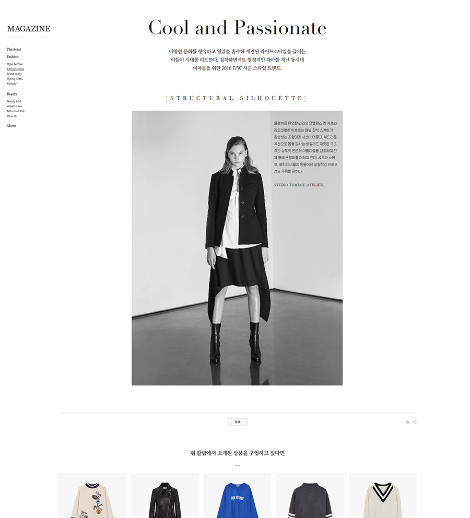
Task: View the blue Bon Voyage sweatshirt product
Action: click(237, 496)
